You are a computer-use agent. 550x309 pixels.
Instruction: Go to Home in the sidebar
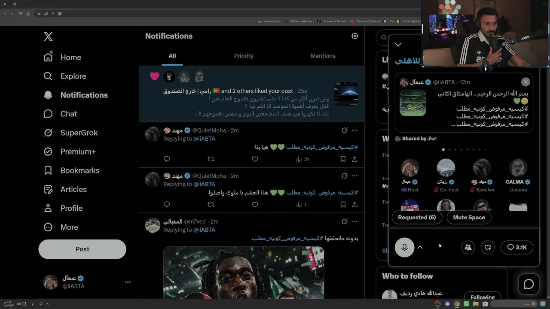[62, 57]
